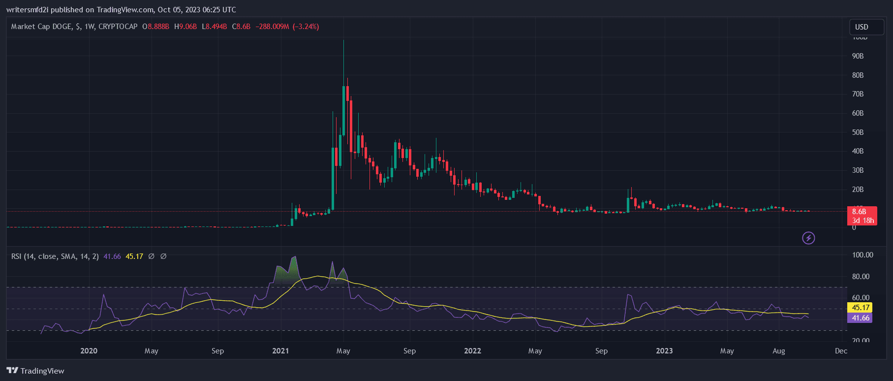
Task: Click the TradingView wordmark text
Action: (42, 371)
